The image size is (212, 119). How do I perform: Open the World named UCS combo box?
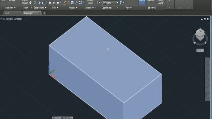tap(111, 3)
